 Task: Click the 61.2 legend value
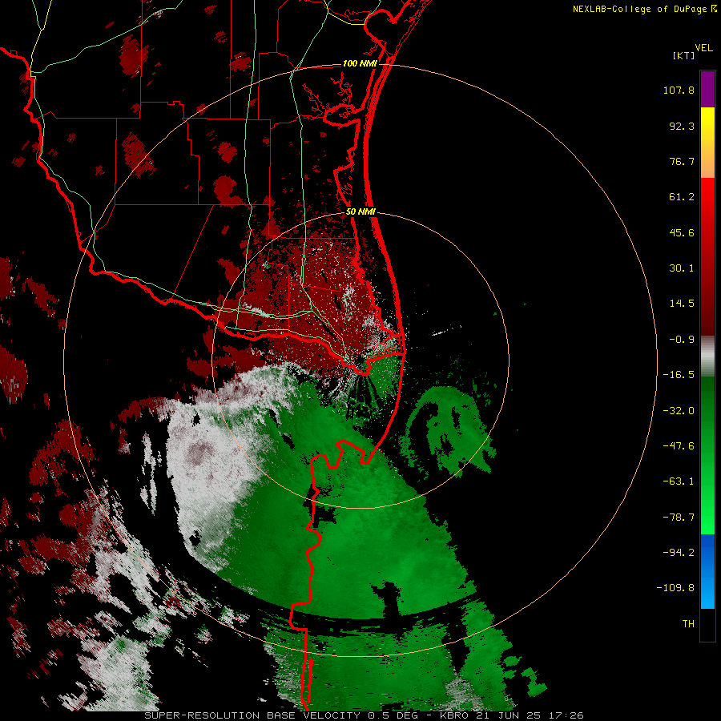682,197
